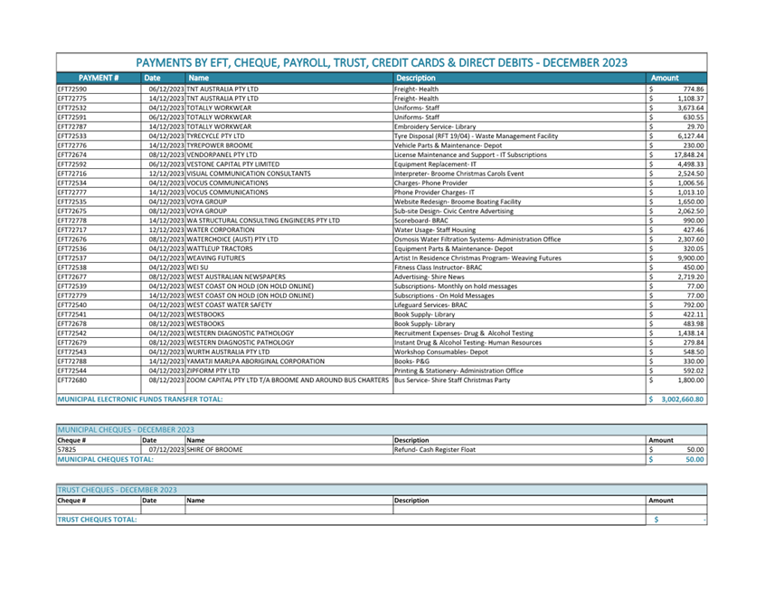765x591 pixels.
Task: Click 'WATER CORPORATION' name cell
Action: click(x=221, y=230)
